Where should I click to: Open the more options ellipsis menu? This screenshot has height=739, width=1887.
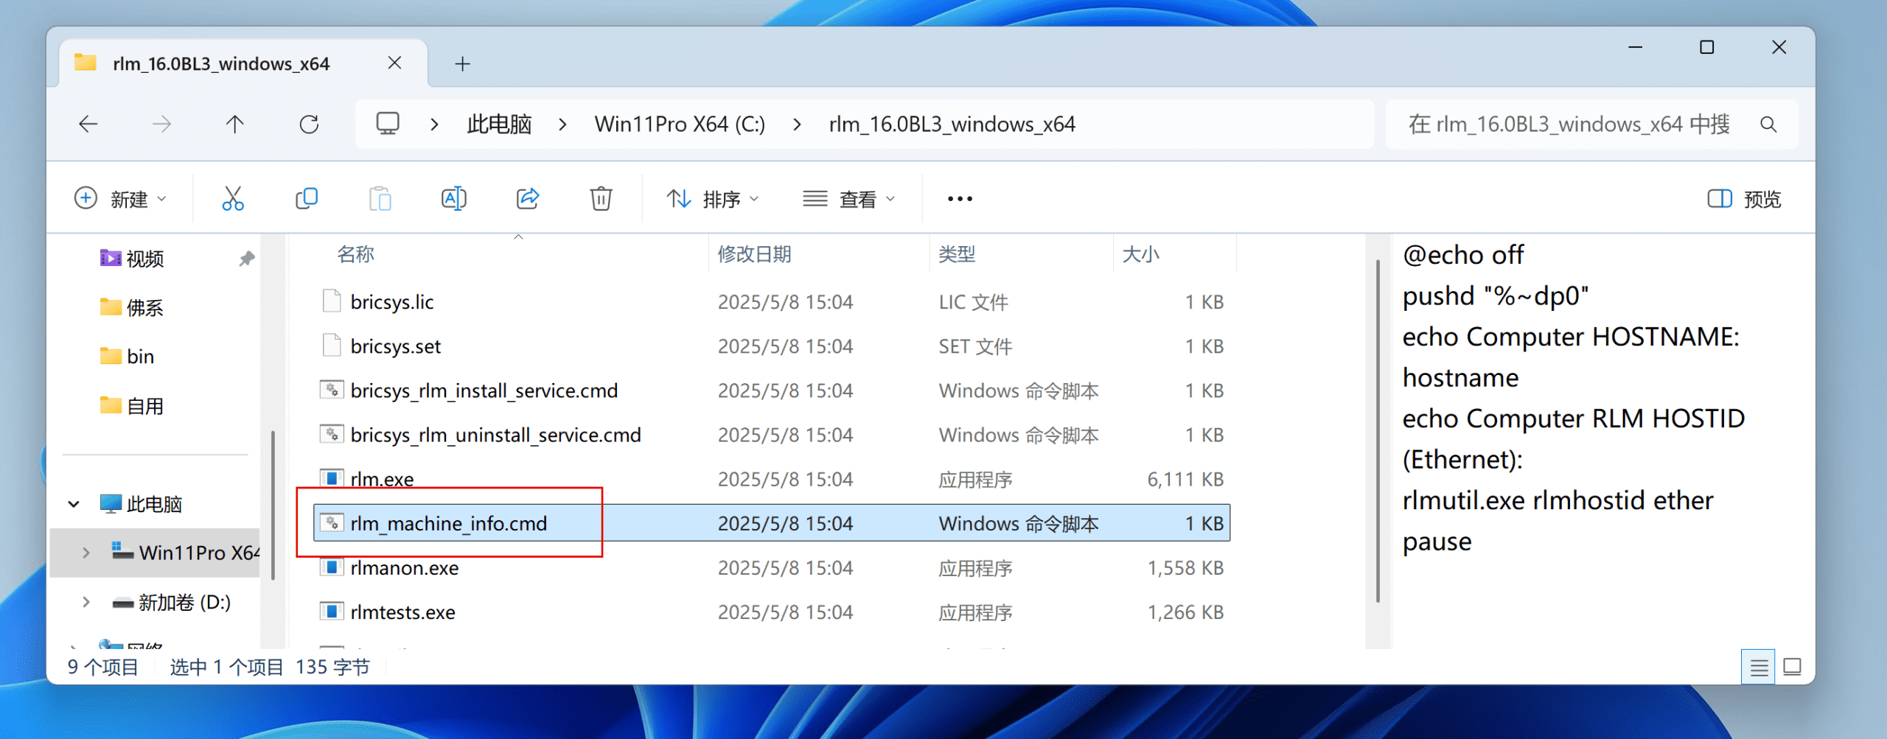(x=960, y=199)
